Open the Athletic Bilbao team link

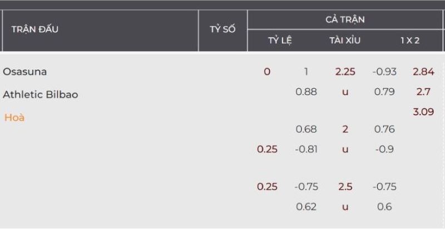(41, 94)
